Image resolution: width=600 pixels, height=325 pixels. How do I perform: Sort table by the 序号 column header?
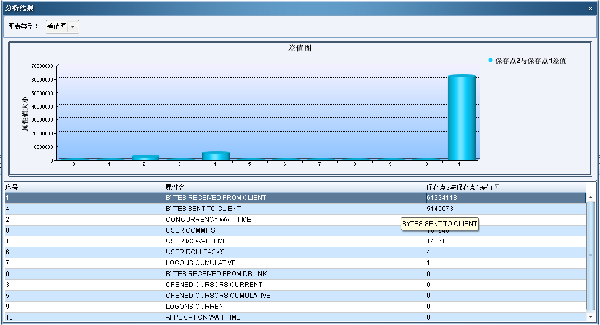coord(82,187)
